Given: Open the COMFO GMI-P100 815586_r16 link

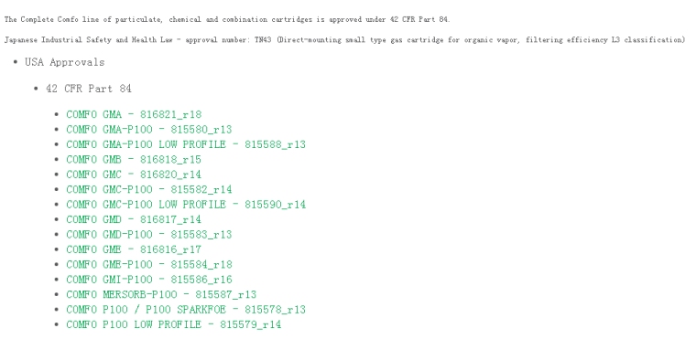Looking at the screenshot, I should (149, 280).
